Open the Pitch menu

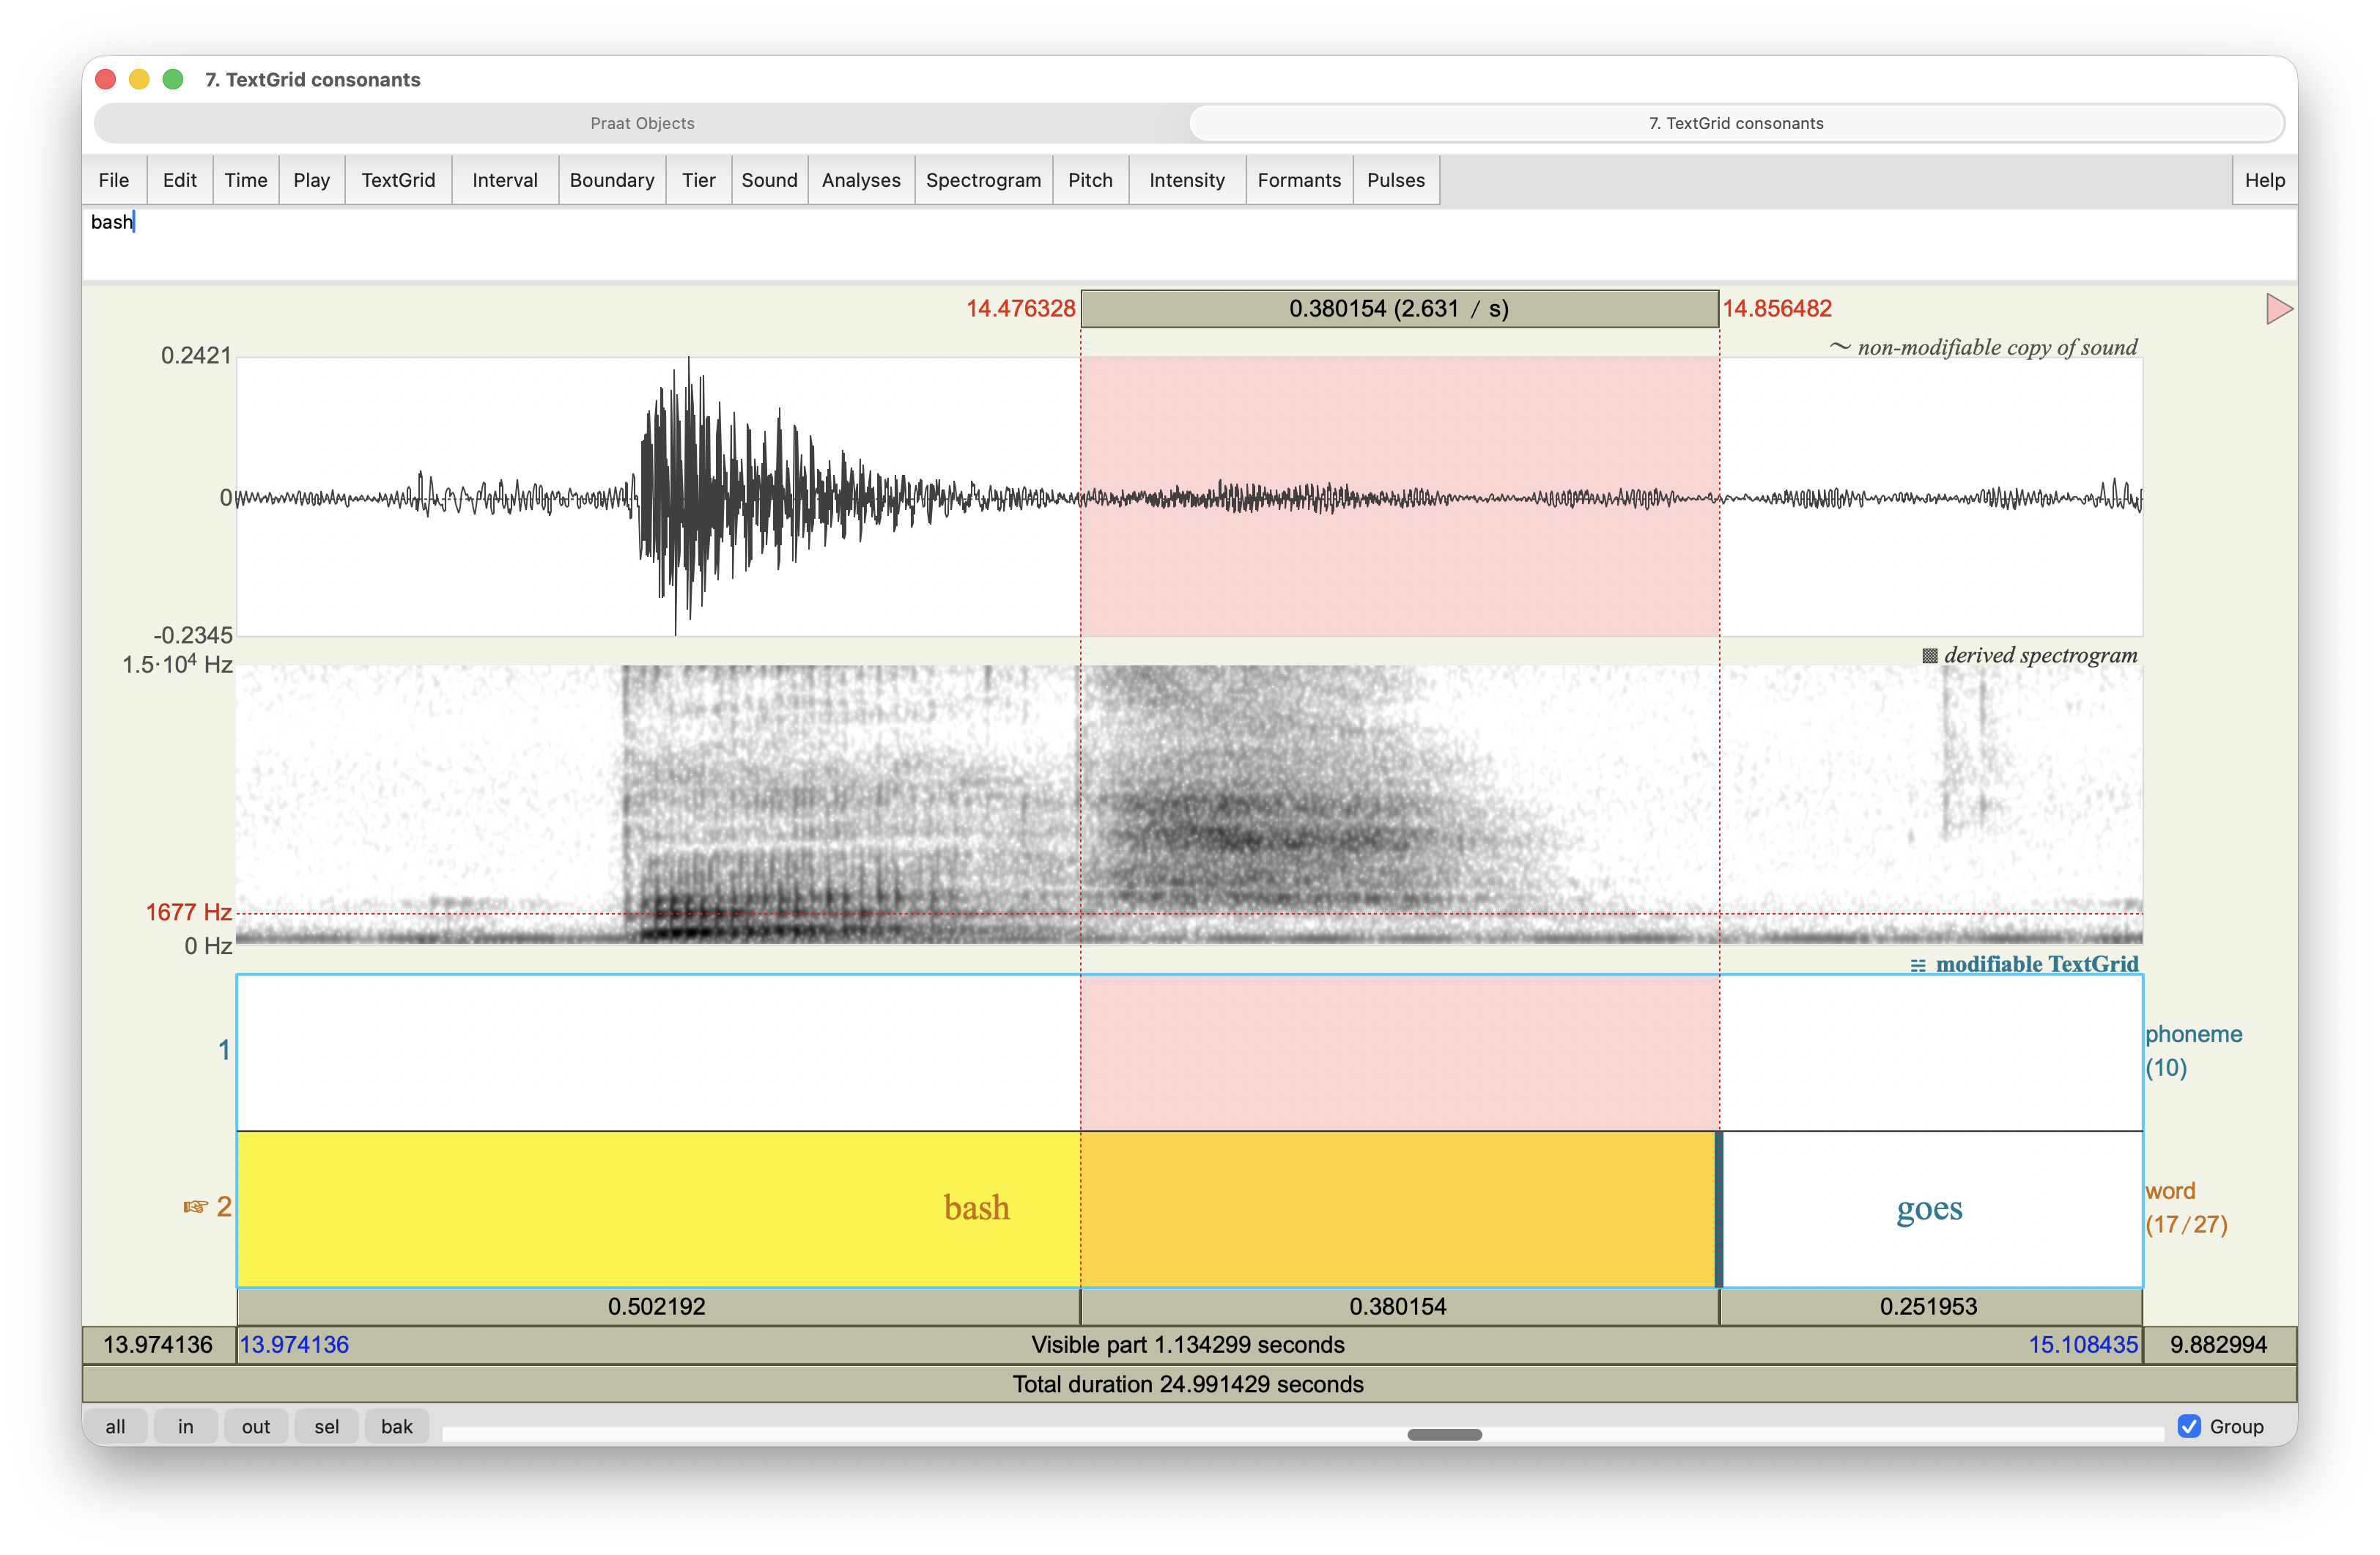pos(1090,180)
